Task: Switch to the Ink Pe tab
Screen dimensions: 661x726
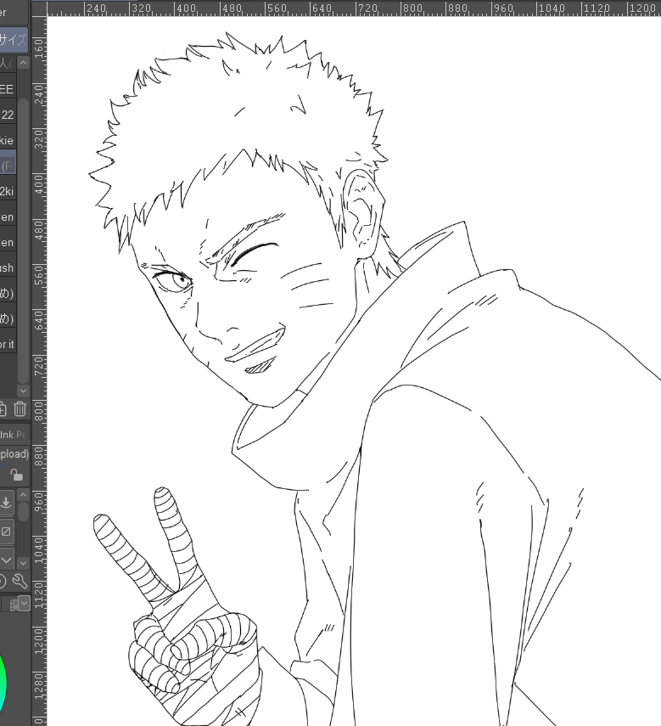Action: [x=14, y=435]
